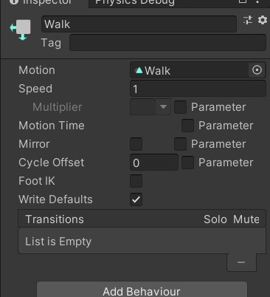Screen dimensions: 270x297
Task: Click the Add Behaviour button
Action: coord(142,290)
